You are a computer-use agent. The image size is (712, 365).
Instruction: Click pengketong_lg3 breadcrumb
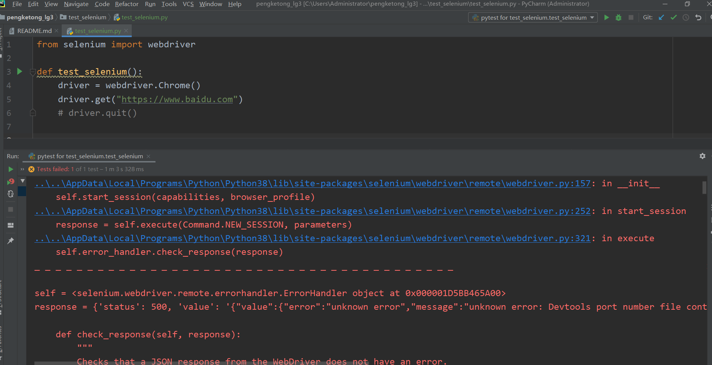[x=30, y=17]
